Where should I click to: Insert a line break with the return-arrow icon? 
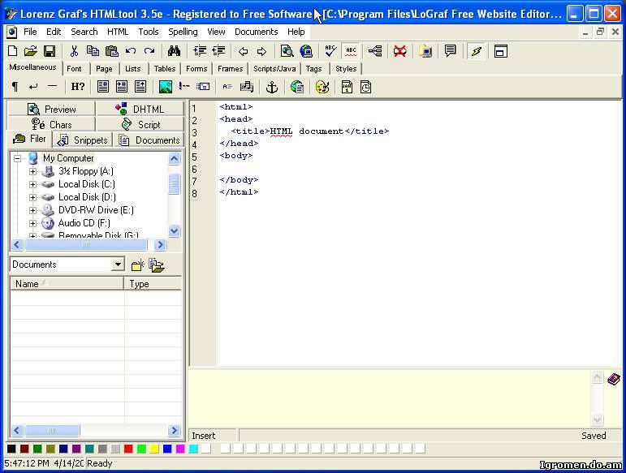[33, 86]
